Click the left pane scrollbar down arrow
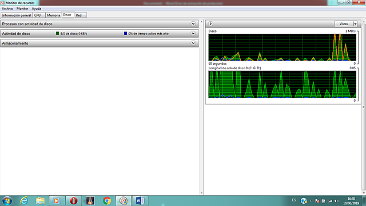366x206 pixels. pyautogui.click(x=201, y=193)
